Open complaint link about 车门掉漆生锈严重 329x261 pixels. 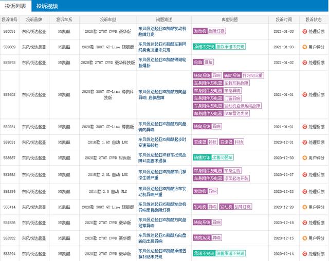(162, 174)
